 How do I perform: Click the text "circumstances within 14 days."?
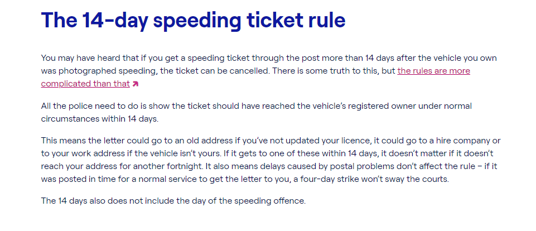(x=100, y=119)
